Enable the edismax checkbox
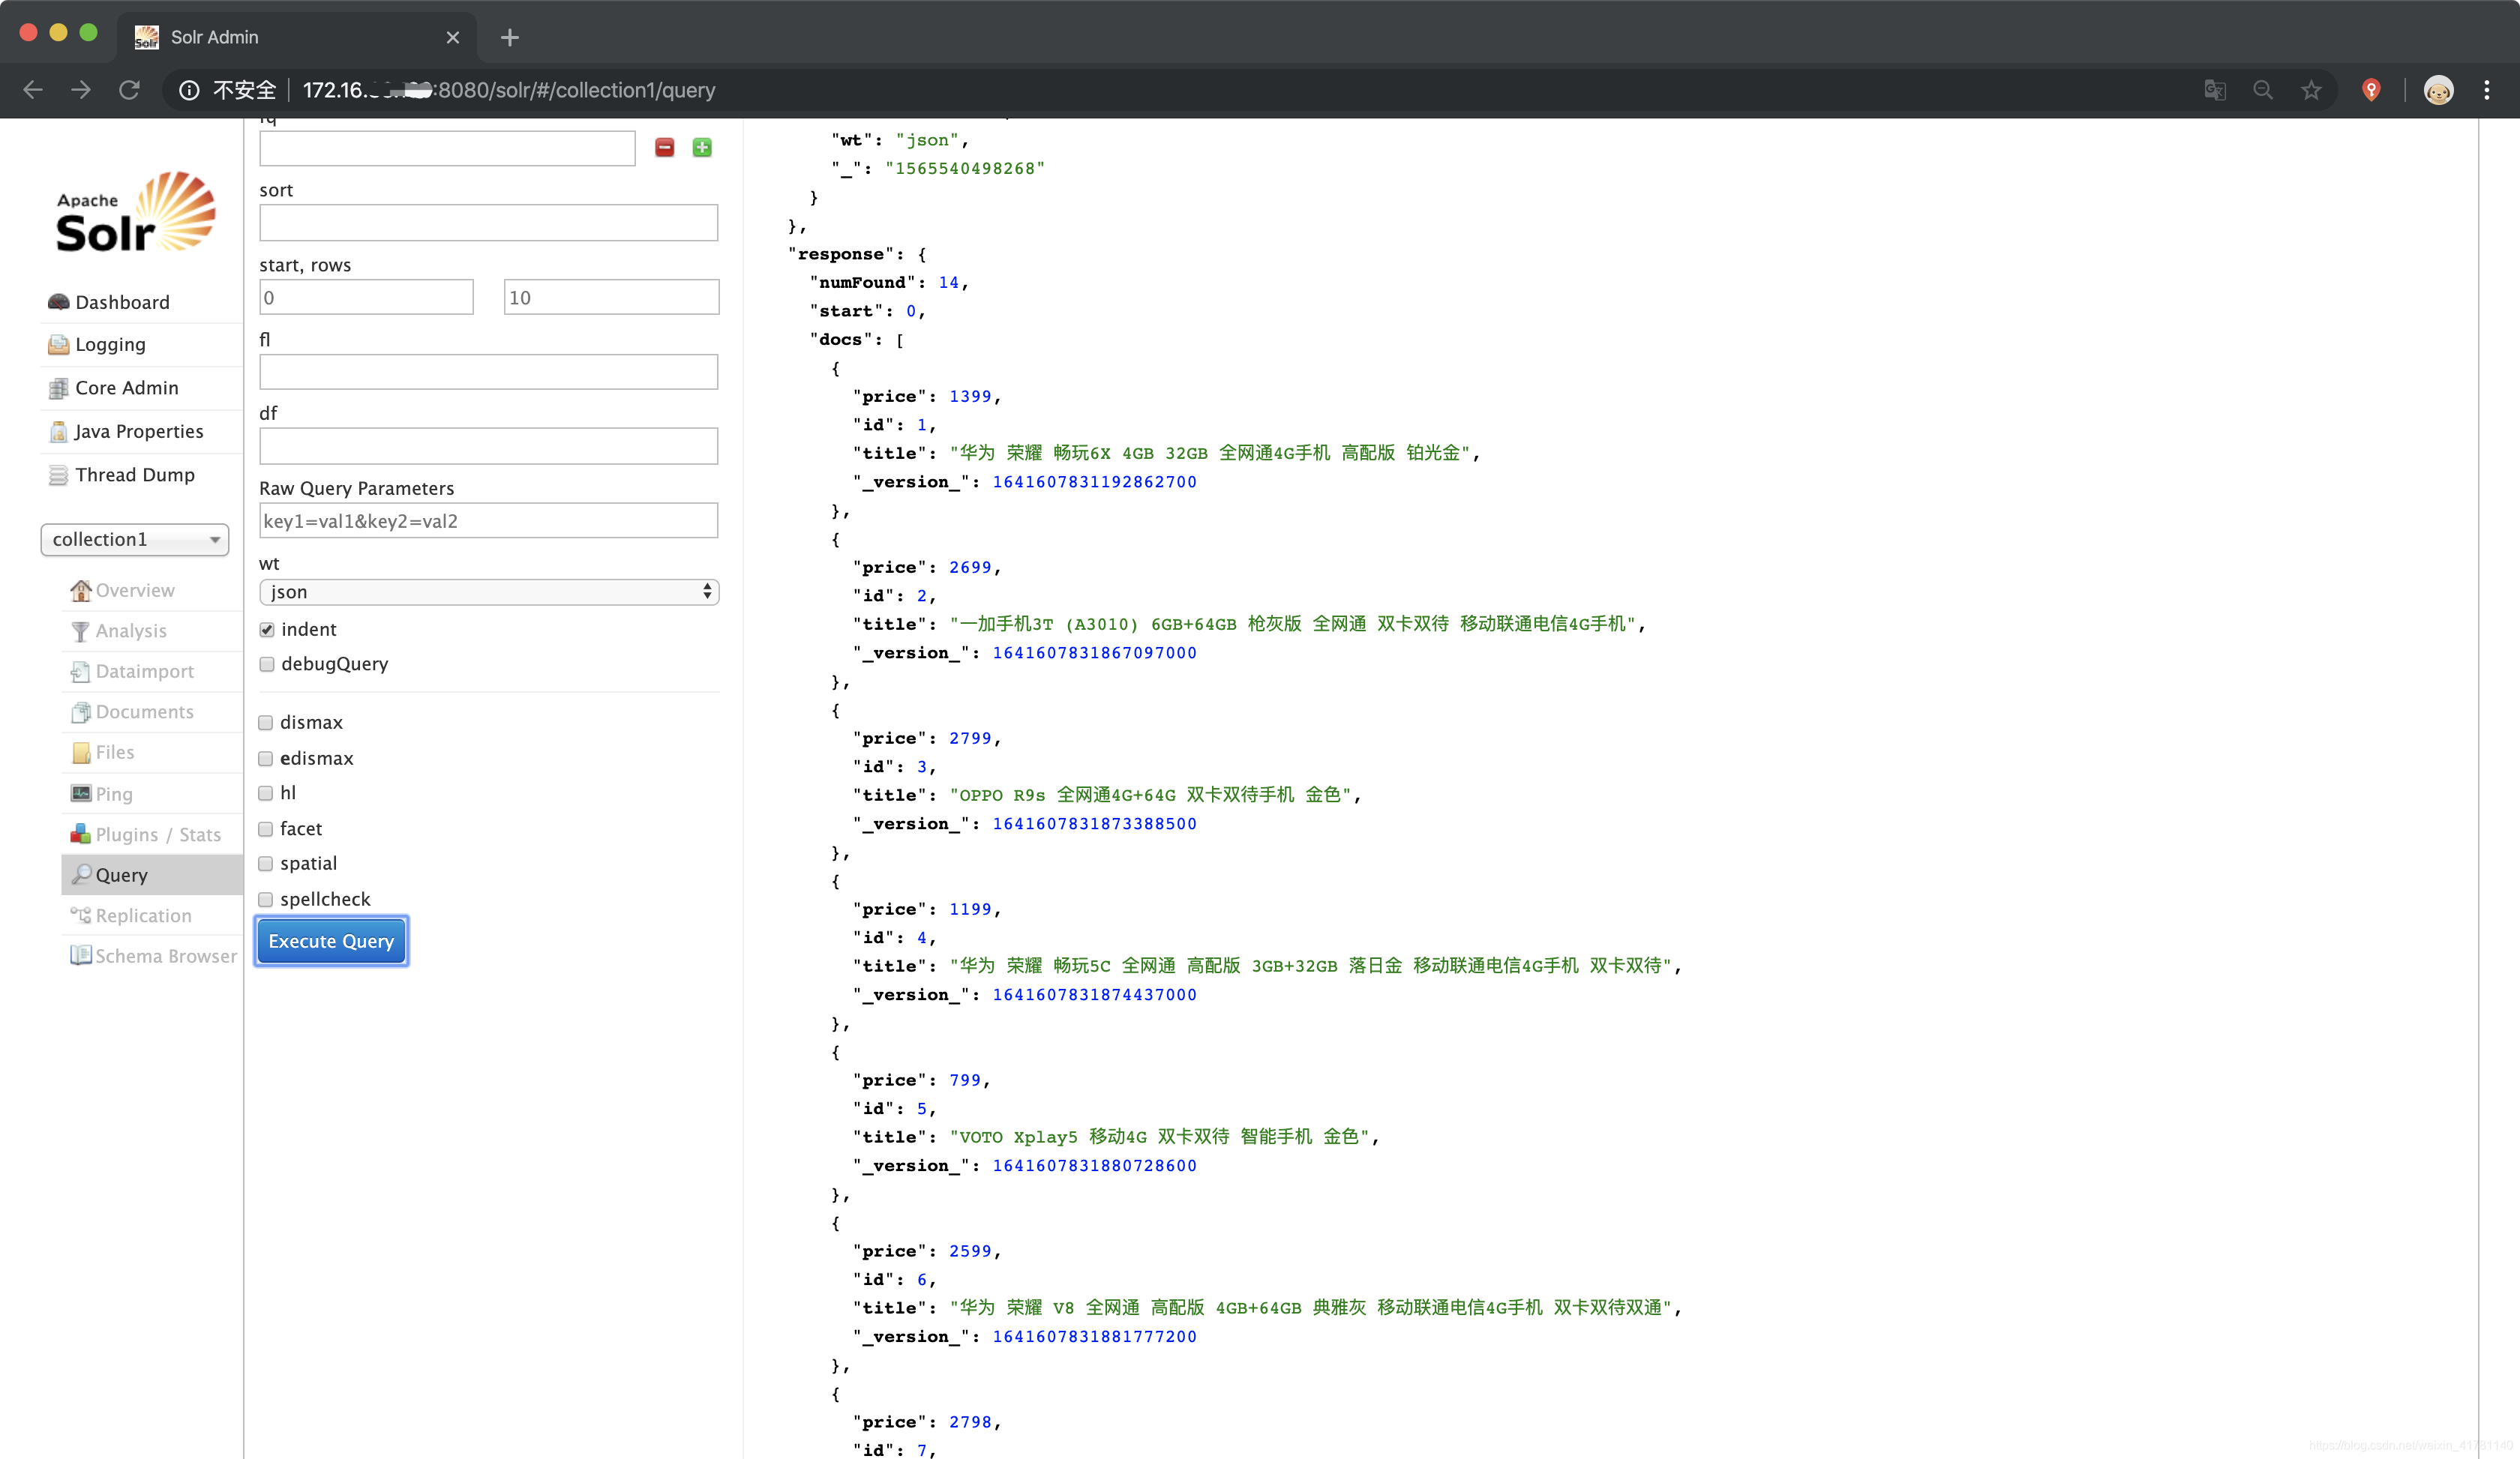The width and height of the screenshot is (2520, 1459). [x=266, y=759]
